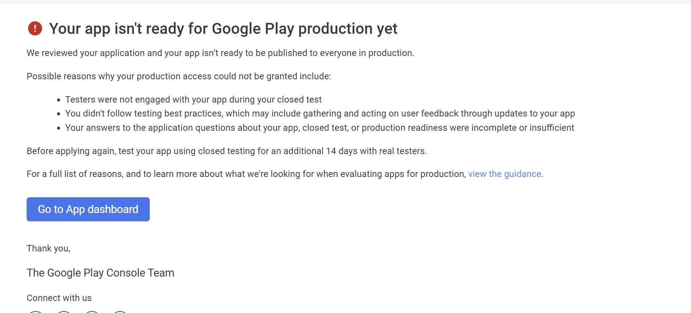Click the 'Your app isn't ready' heading
Image resolution: width=691 pixels, height=313 pixels.
point(223,29)
